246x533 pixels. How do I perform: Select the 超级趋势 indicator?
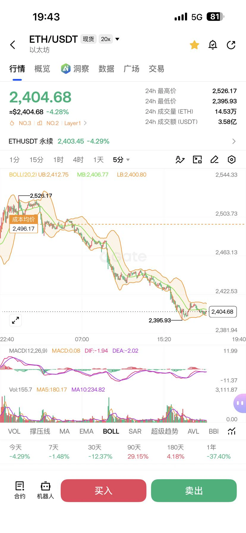point(165,431)
